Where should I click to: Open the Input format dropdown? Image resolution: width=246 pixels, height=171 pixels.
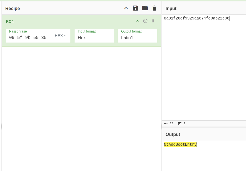pos(94,36)
